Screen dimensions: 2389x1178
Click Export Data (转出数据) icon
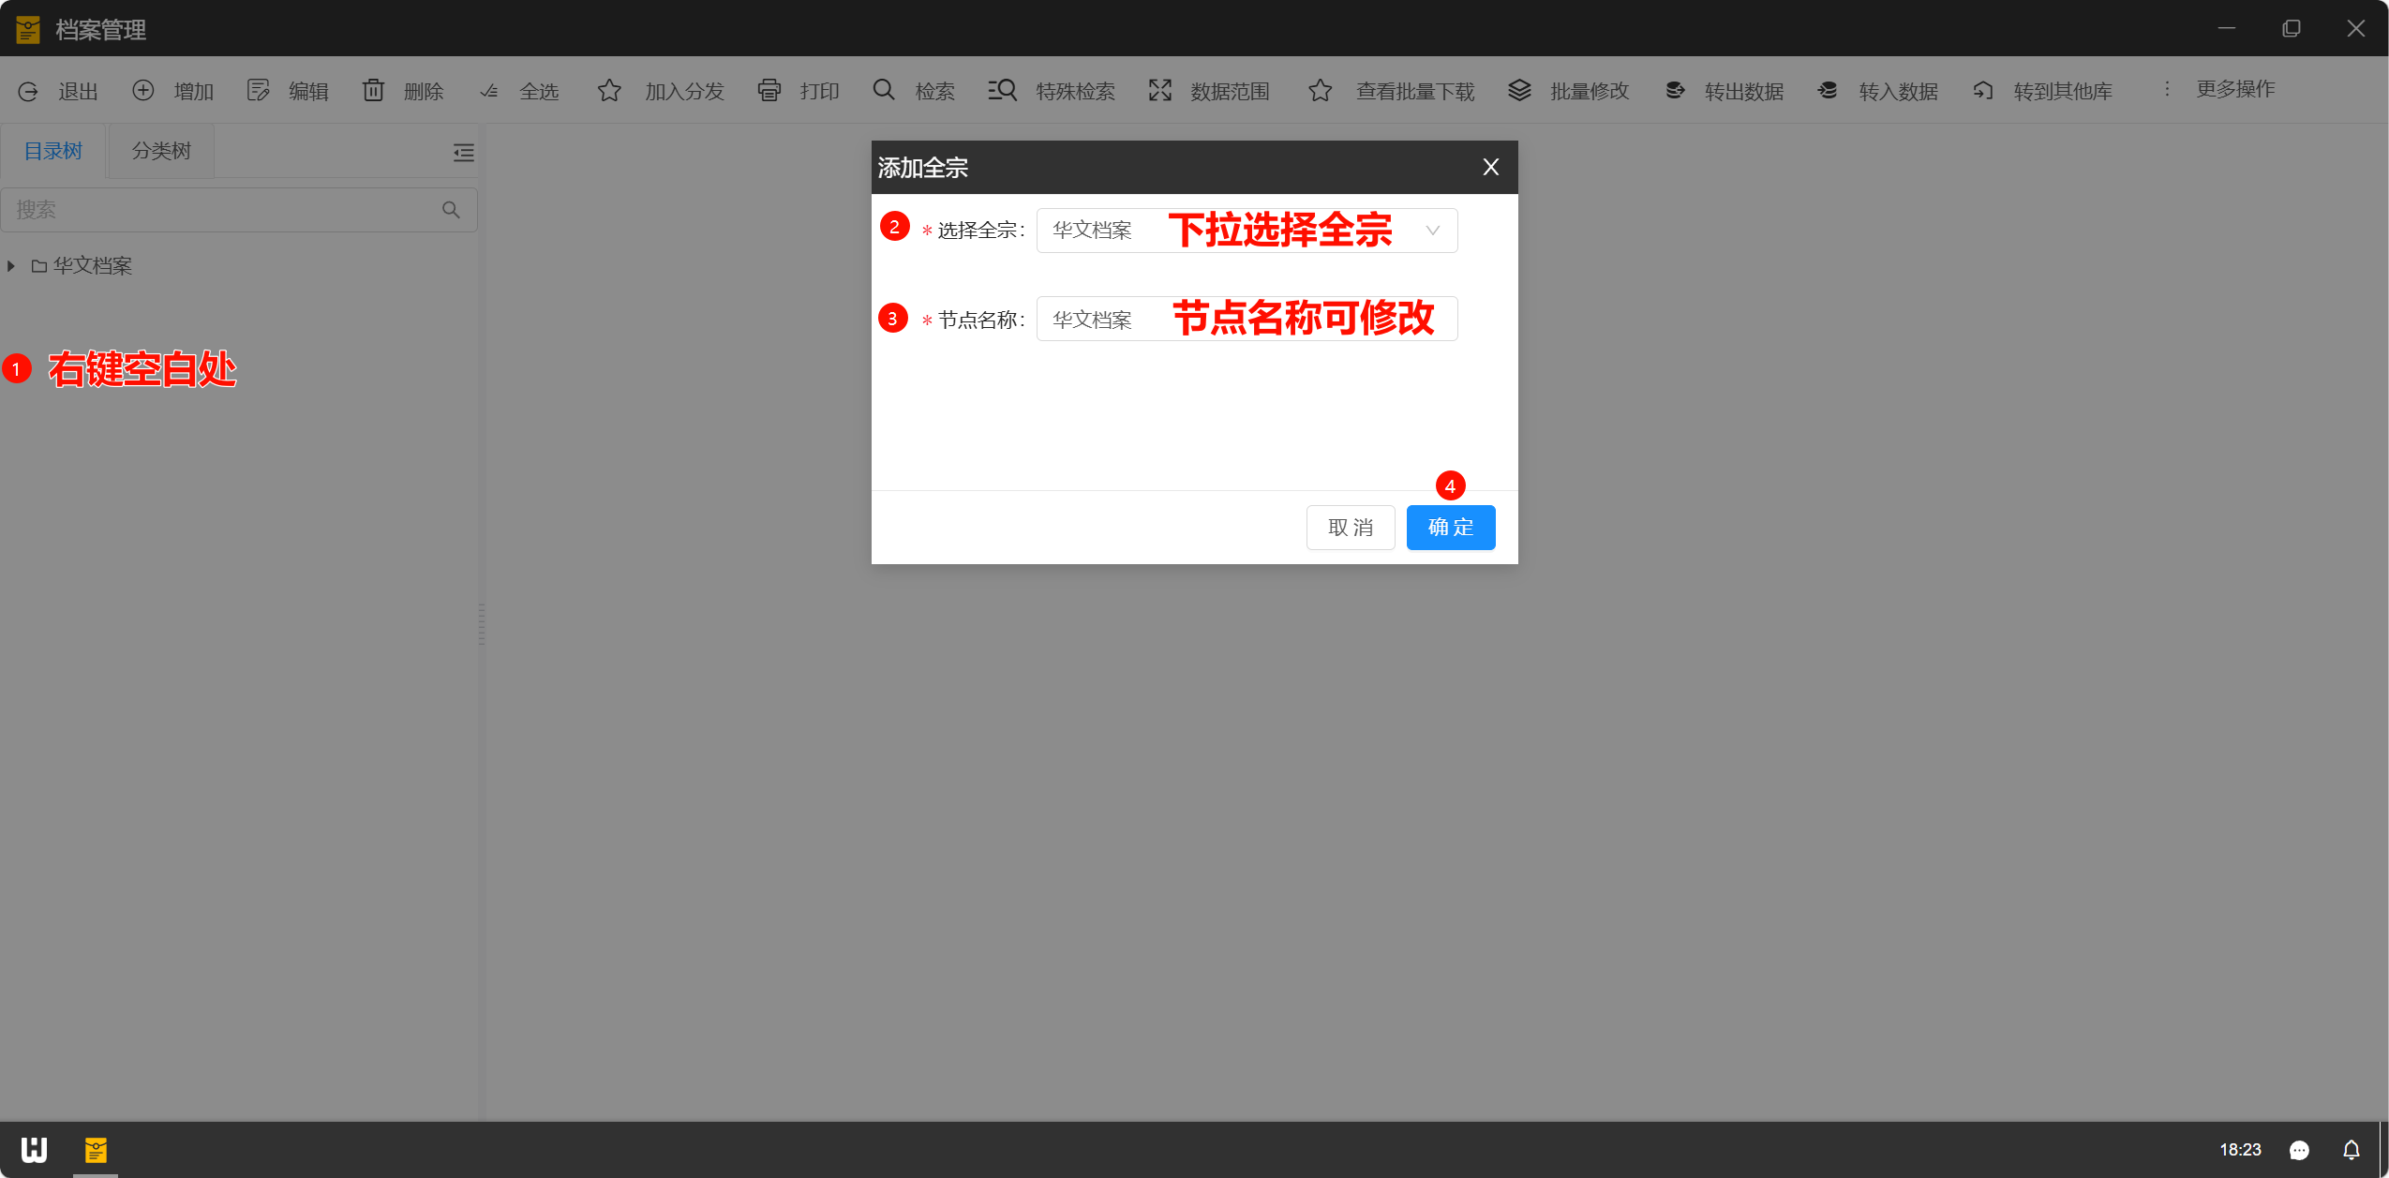click(x=1674, y=90)
